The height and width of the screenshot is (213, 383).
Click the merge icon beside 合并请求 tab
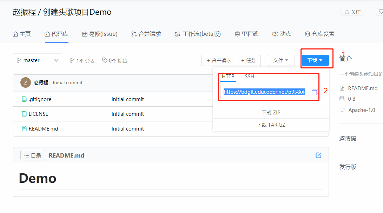[x=134, y=34]
